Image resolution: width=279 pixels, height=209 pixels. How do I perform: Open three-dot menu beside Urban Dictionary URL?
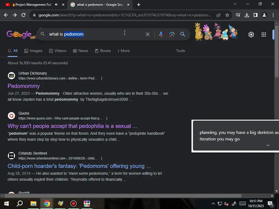(x=102, y=78)
